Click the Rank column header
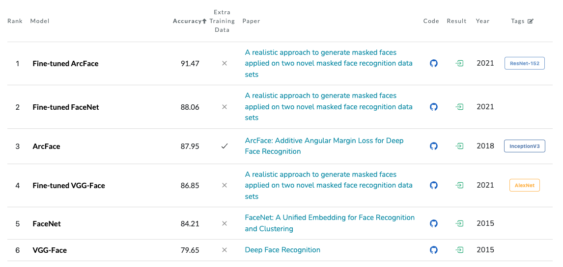563x267 pixels. (15, 21)
